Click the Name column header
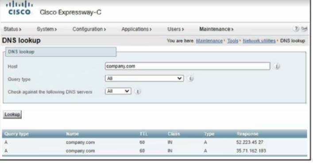 [72, 134]
